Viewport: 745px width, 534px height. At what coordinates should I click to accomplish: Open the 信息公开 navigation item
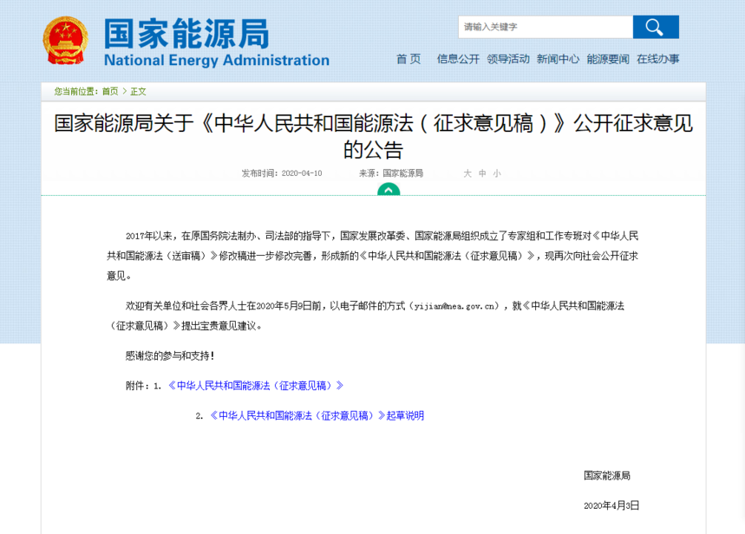coord(458,59)
